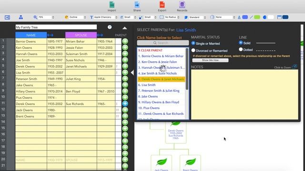Click the green plus for Brent Owens row

click(x=125, y=116)
